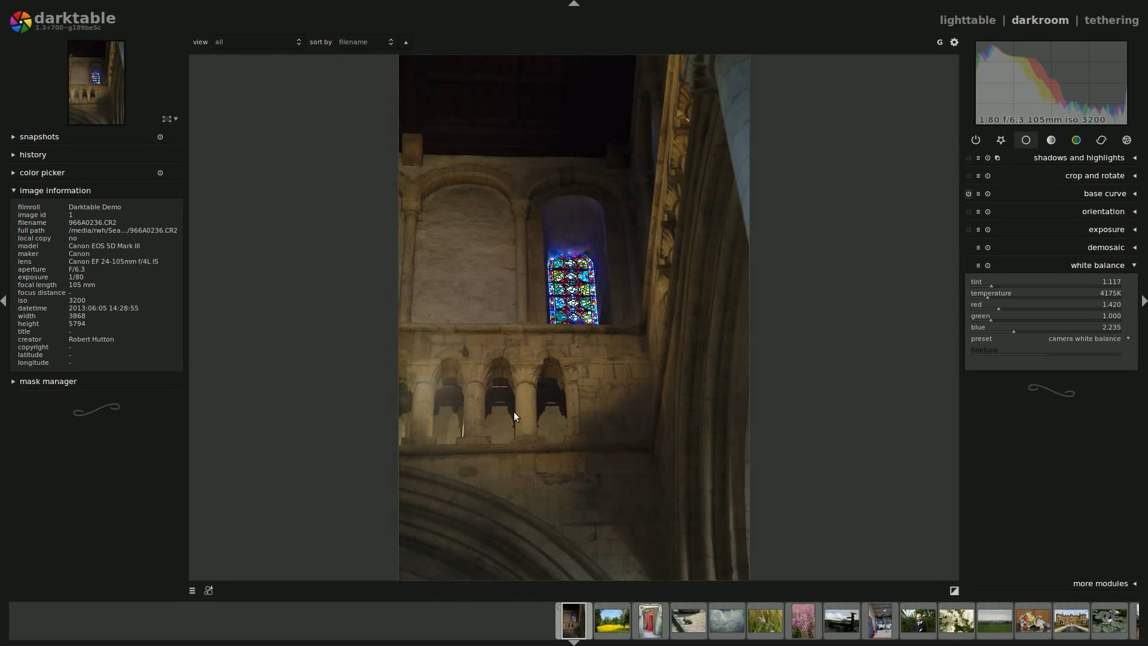
Task: Select the color modules group icon
Action: (x=1076, y=140)
